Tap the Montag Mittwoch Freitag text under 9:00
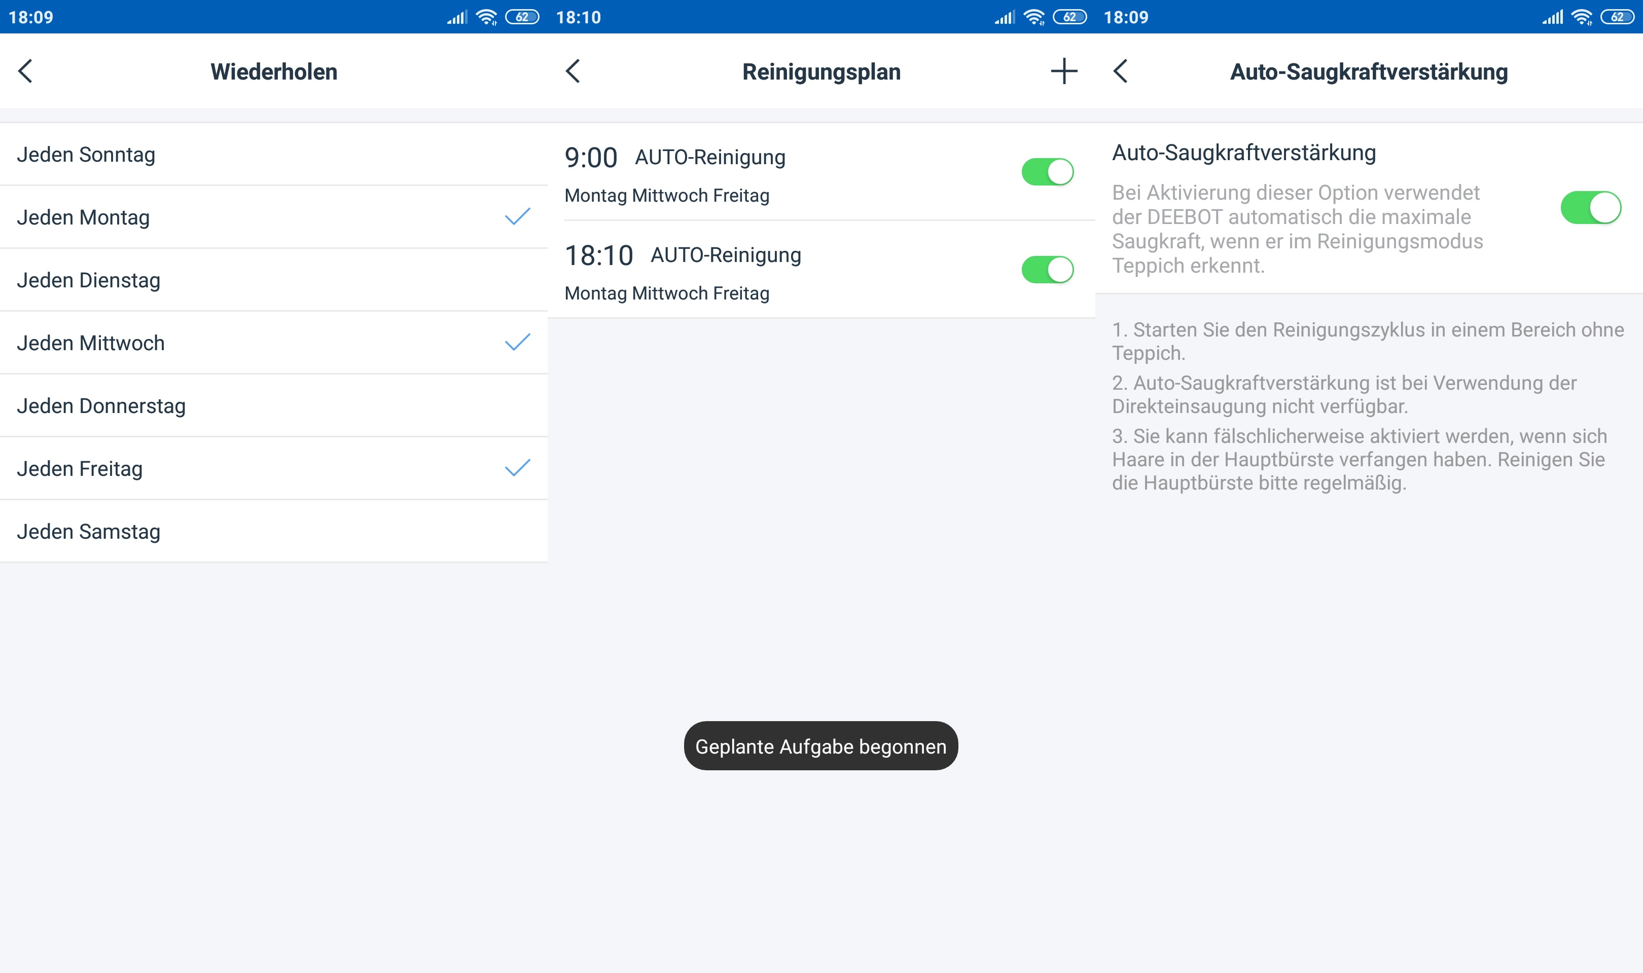The image size is (1643, 973). 667,196
